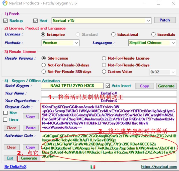179x171 pixels.
Task: Select the Custom Value radio button
Action: pyautogui.click(x=104, y=72)
